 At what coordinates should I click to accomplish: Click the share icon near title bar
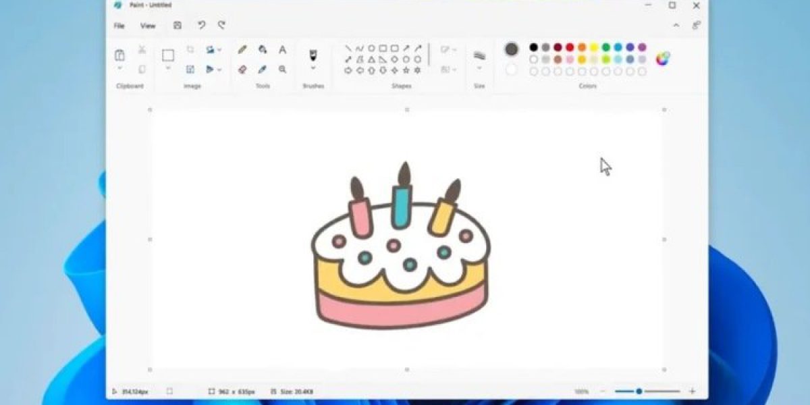(696, 26)
